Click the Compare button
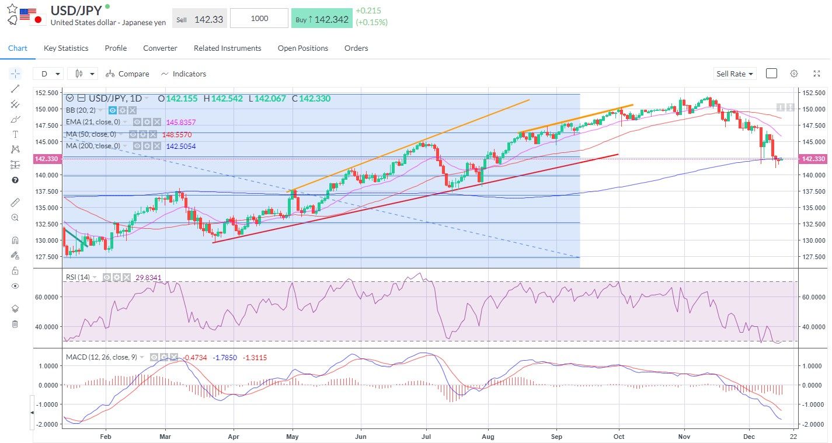This screenshot has width=832, height=443. (127, 74)
